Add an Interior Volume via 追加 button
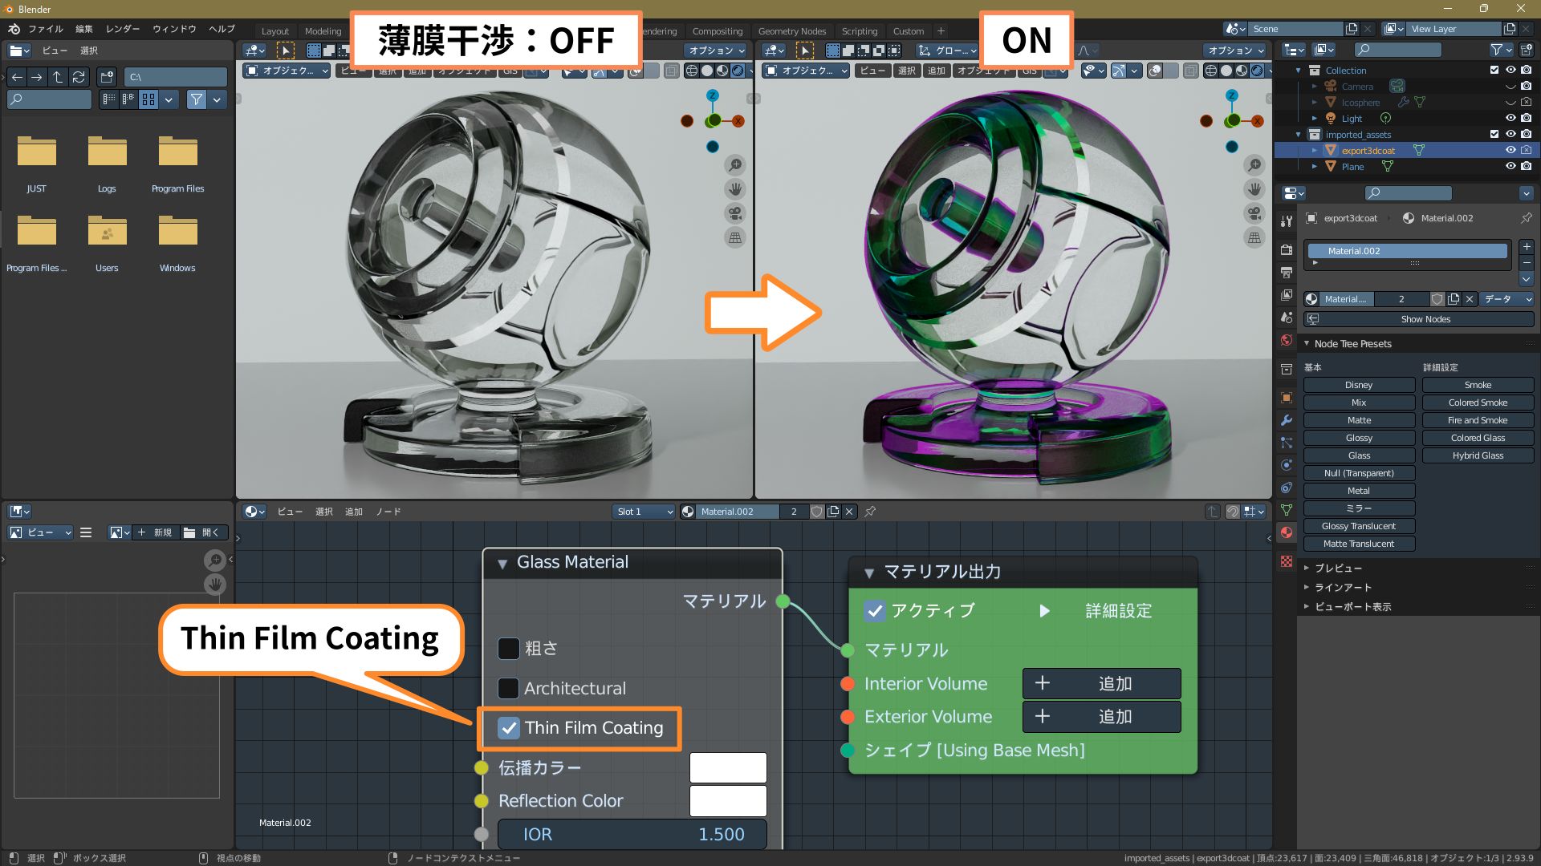1541x866 pixels. click(x=1101, y=683)
